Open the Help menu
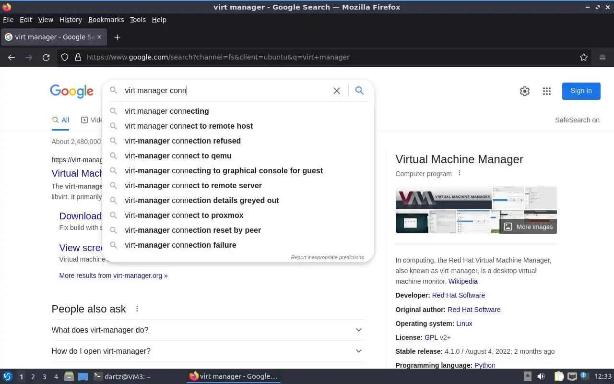The width and height of the screenshot is (614, 384). point(159,20)
